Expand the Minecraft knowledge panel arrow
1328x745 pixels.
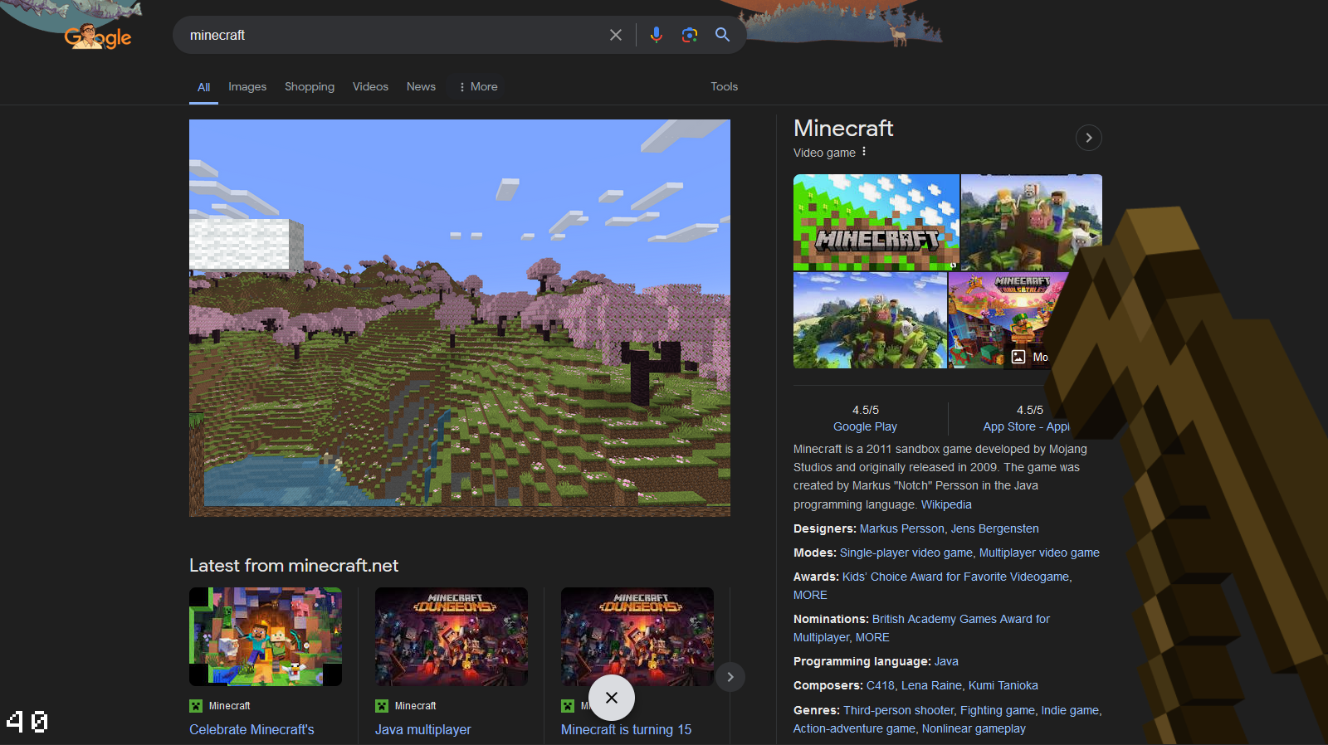point(1088,138)
